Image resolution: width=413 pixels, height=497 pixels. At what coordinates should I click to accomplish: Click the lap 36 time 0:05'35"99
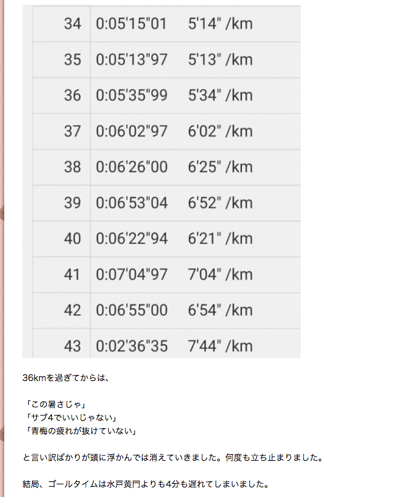pyautogui.click(x=132, y=95)
